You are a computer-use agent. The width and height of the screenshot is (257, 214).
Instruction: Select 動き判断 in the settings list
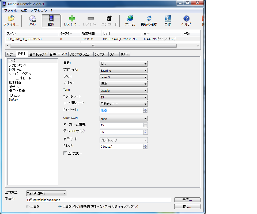[x=15, y=82]
